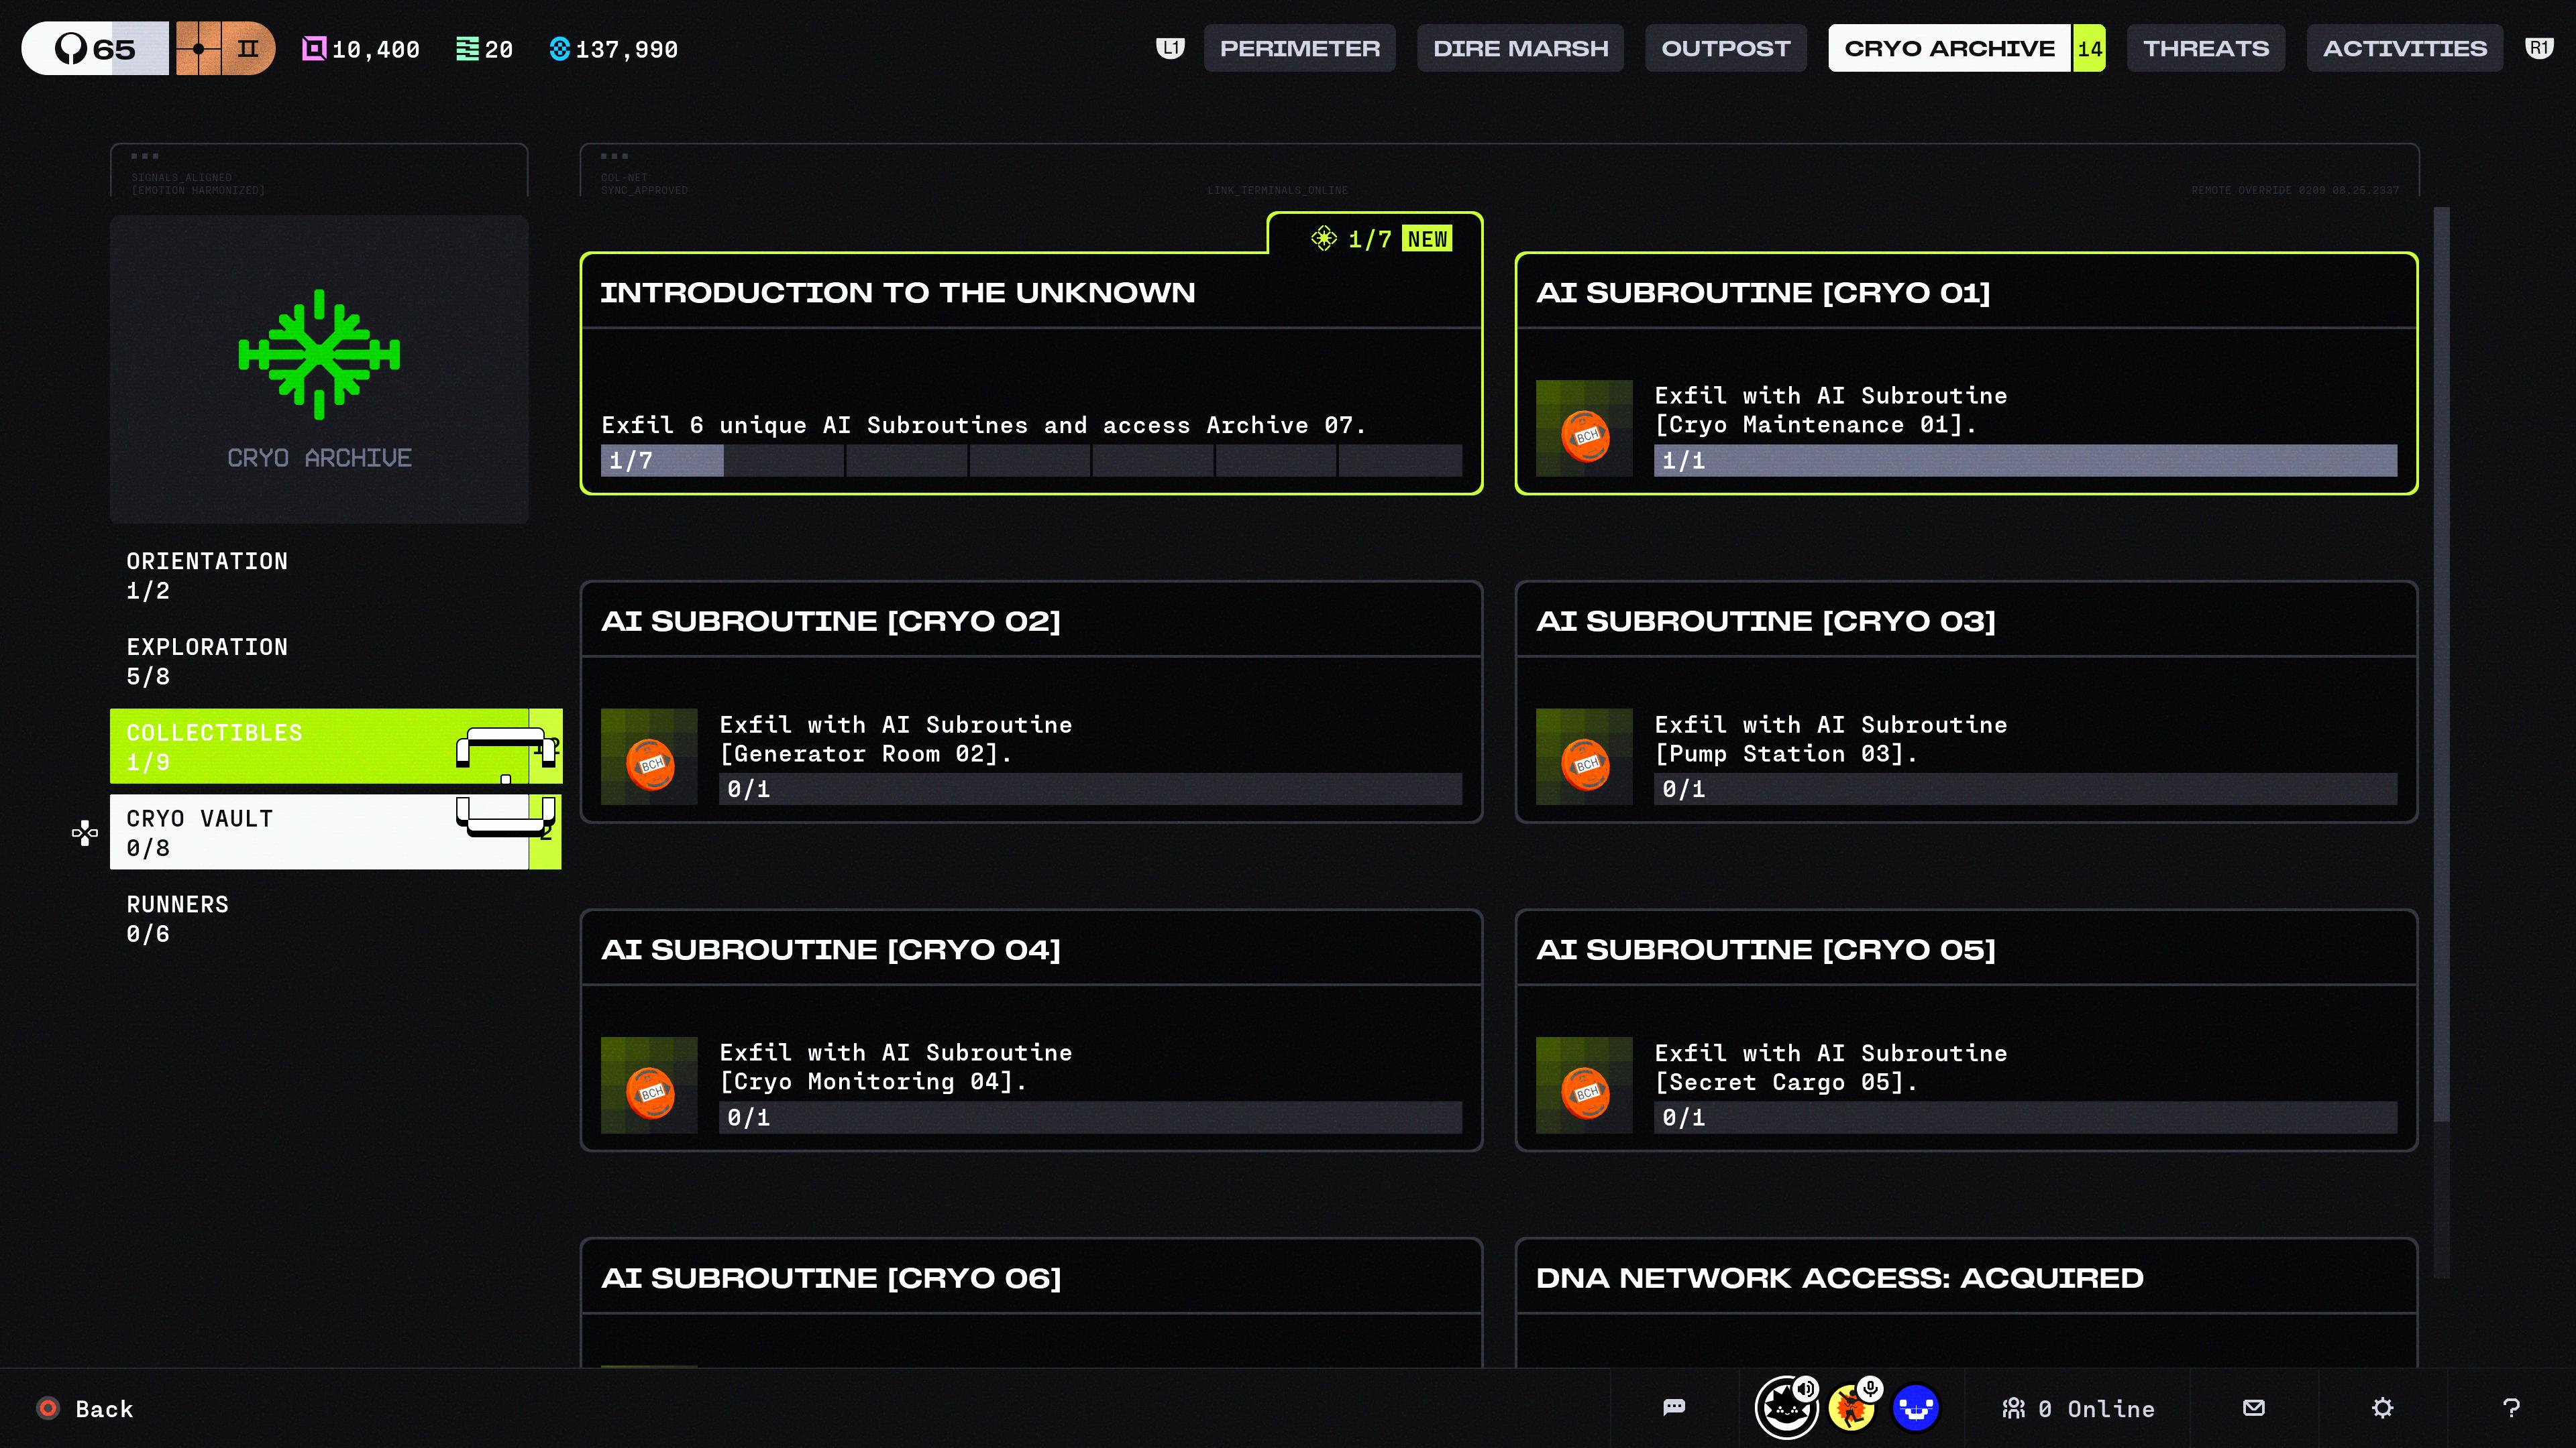Image resolution: width=2576 pixels, height=1448 pixels.
Task: Open the chat bubble icon
Action: pyautogui.click(x=1674, y=1408)
